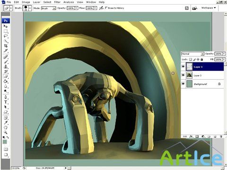
Task: Create a new layer
Action: pos(215,136)
